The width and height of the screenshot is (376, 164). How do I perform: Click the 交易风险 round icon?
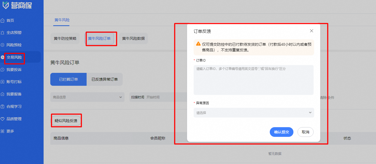(x=2, y=57)
